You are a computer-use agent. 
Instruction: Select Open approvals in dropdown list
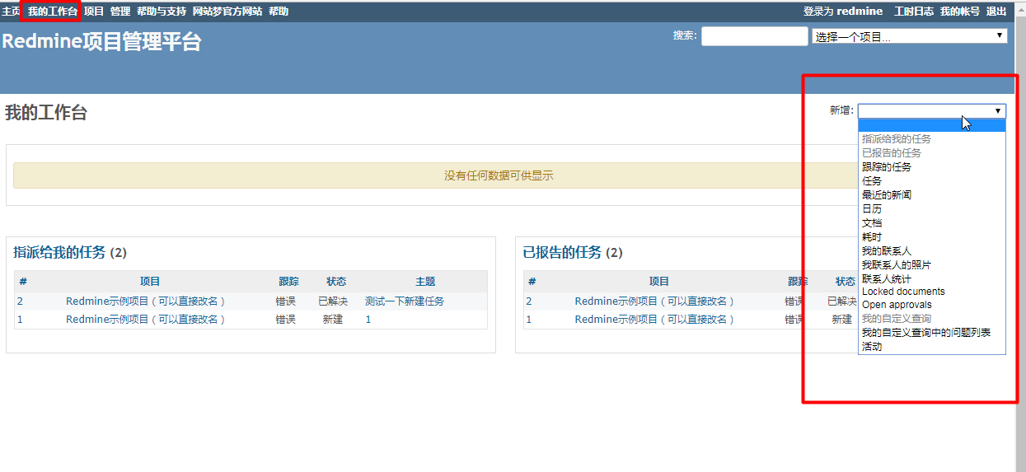[x=932, y=305]
